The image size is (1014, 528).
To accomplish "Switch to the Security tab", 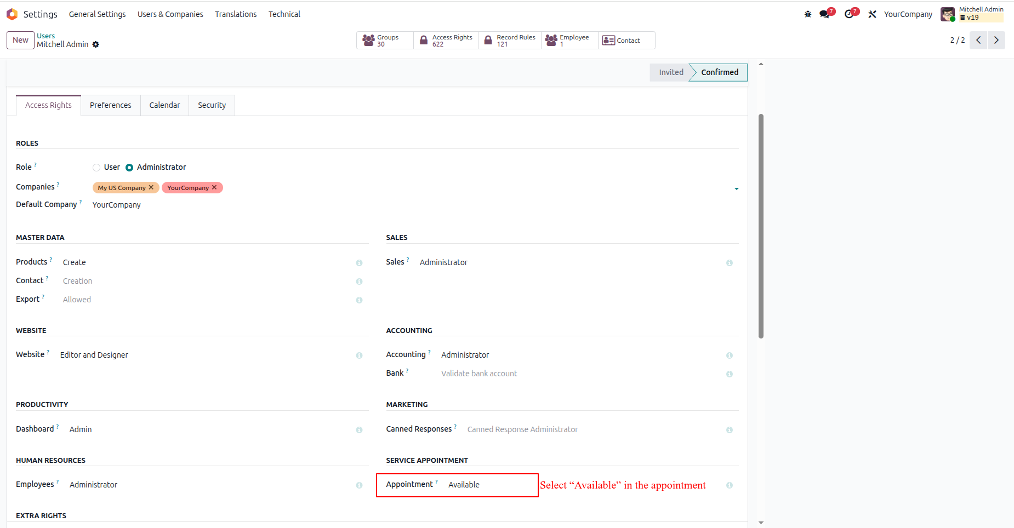I will coord(212,105).
